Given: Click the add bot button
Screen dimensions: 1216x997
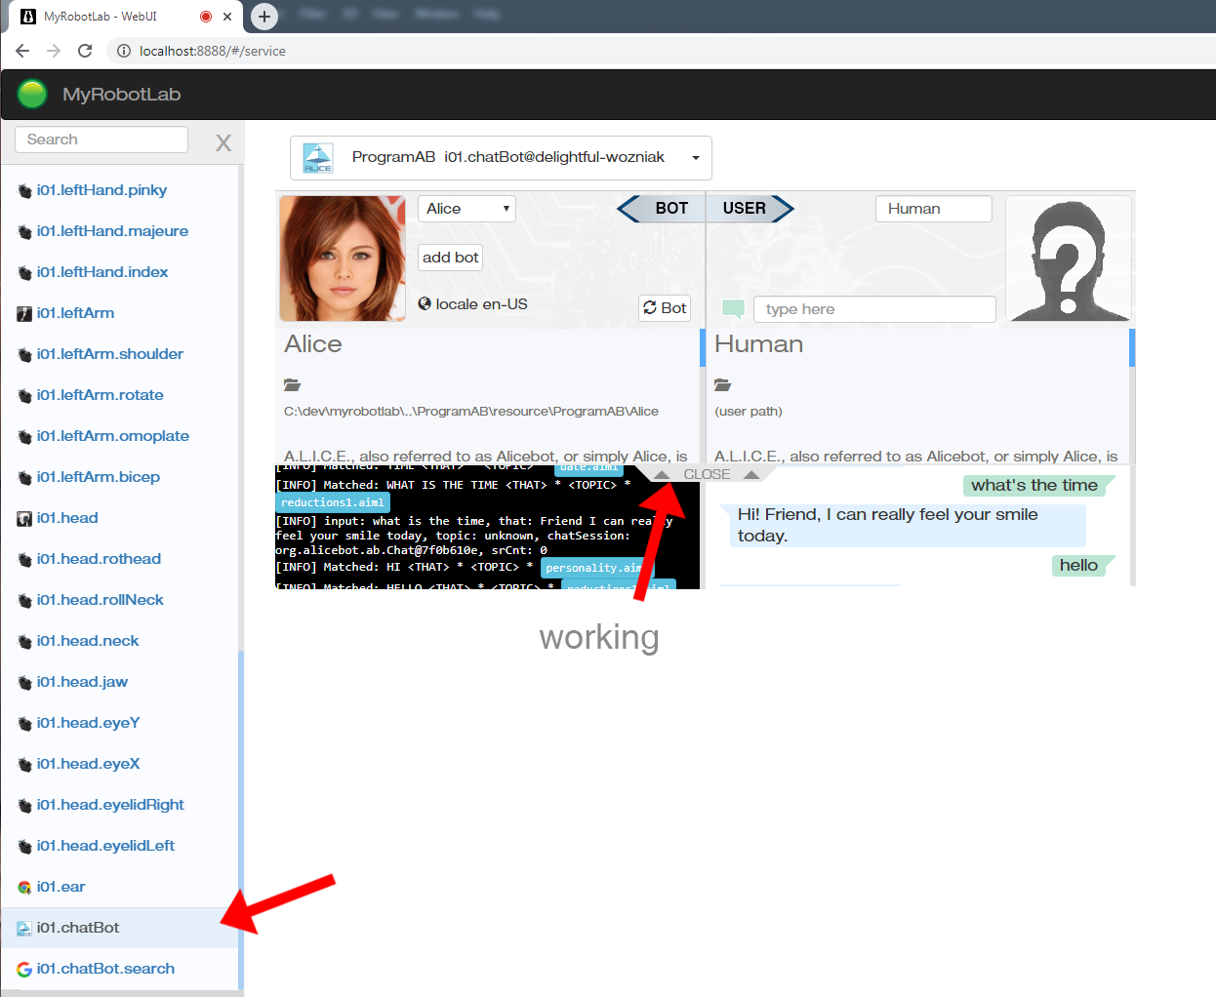Looking at the screenshot, I should [x=451, y=258].
